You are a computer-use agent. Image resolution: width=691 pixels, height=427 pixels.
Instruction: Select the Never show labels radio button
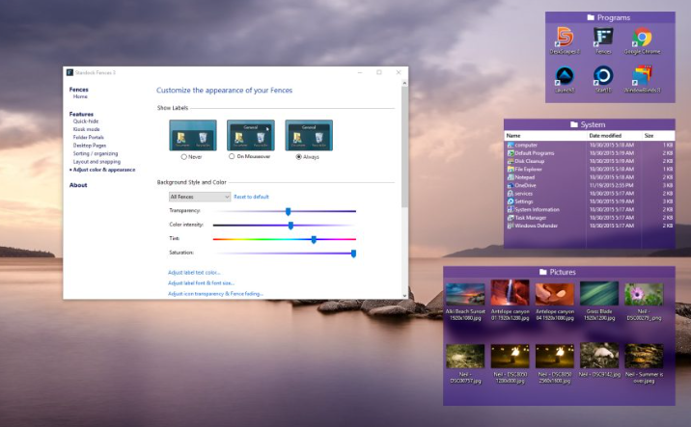183,157
